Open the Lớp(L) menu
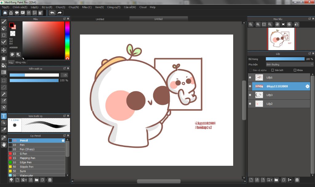This screenshot has height=187, width=315. [34, 7]
